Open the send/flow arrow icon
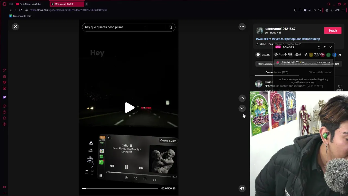The width and height of the screenshot is (348, 196). [x=315, y=10]
